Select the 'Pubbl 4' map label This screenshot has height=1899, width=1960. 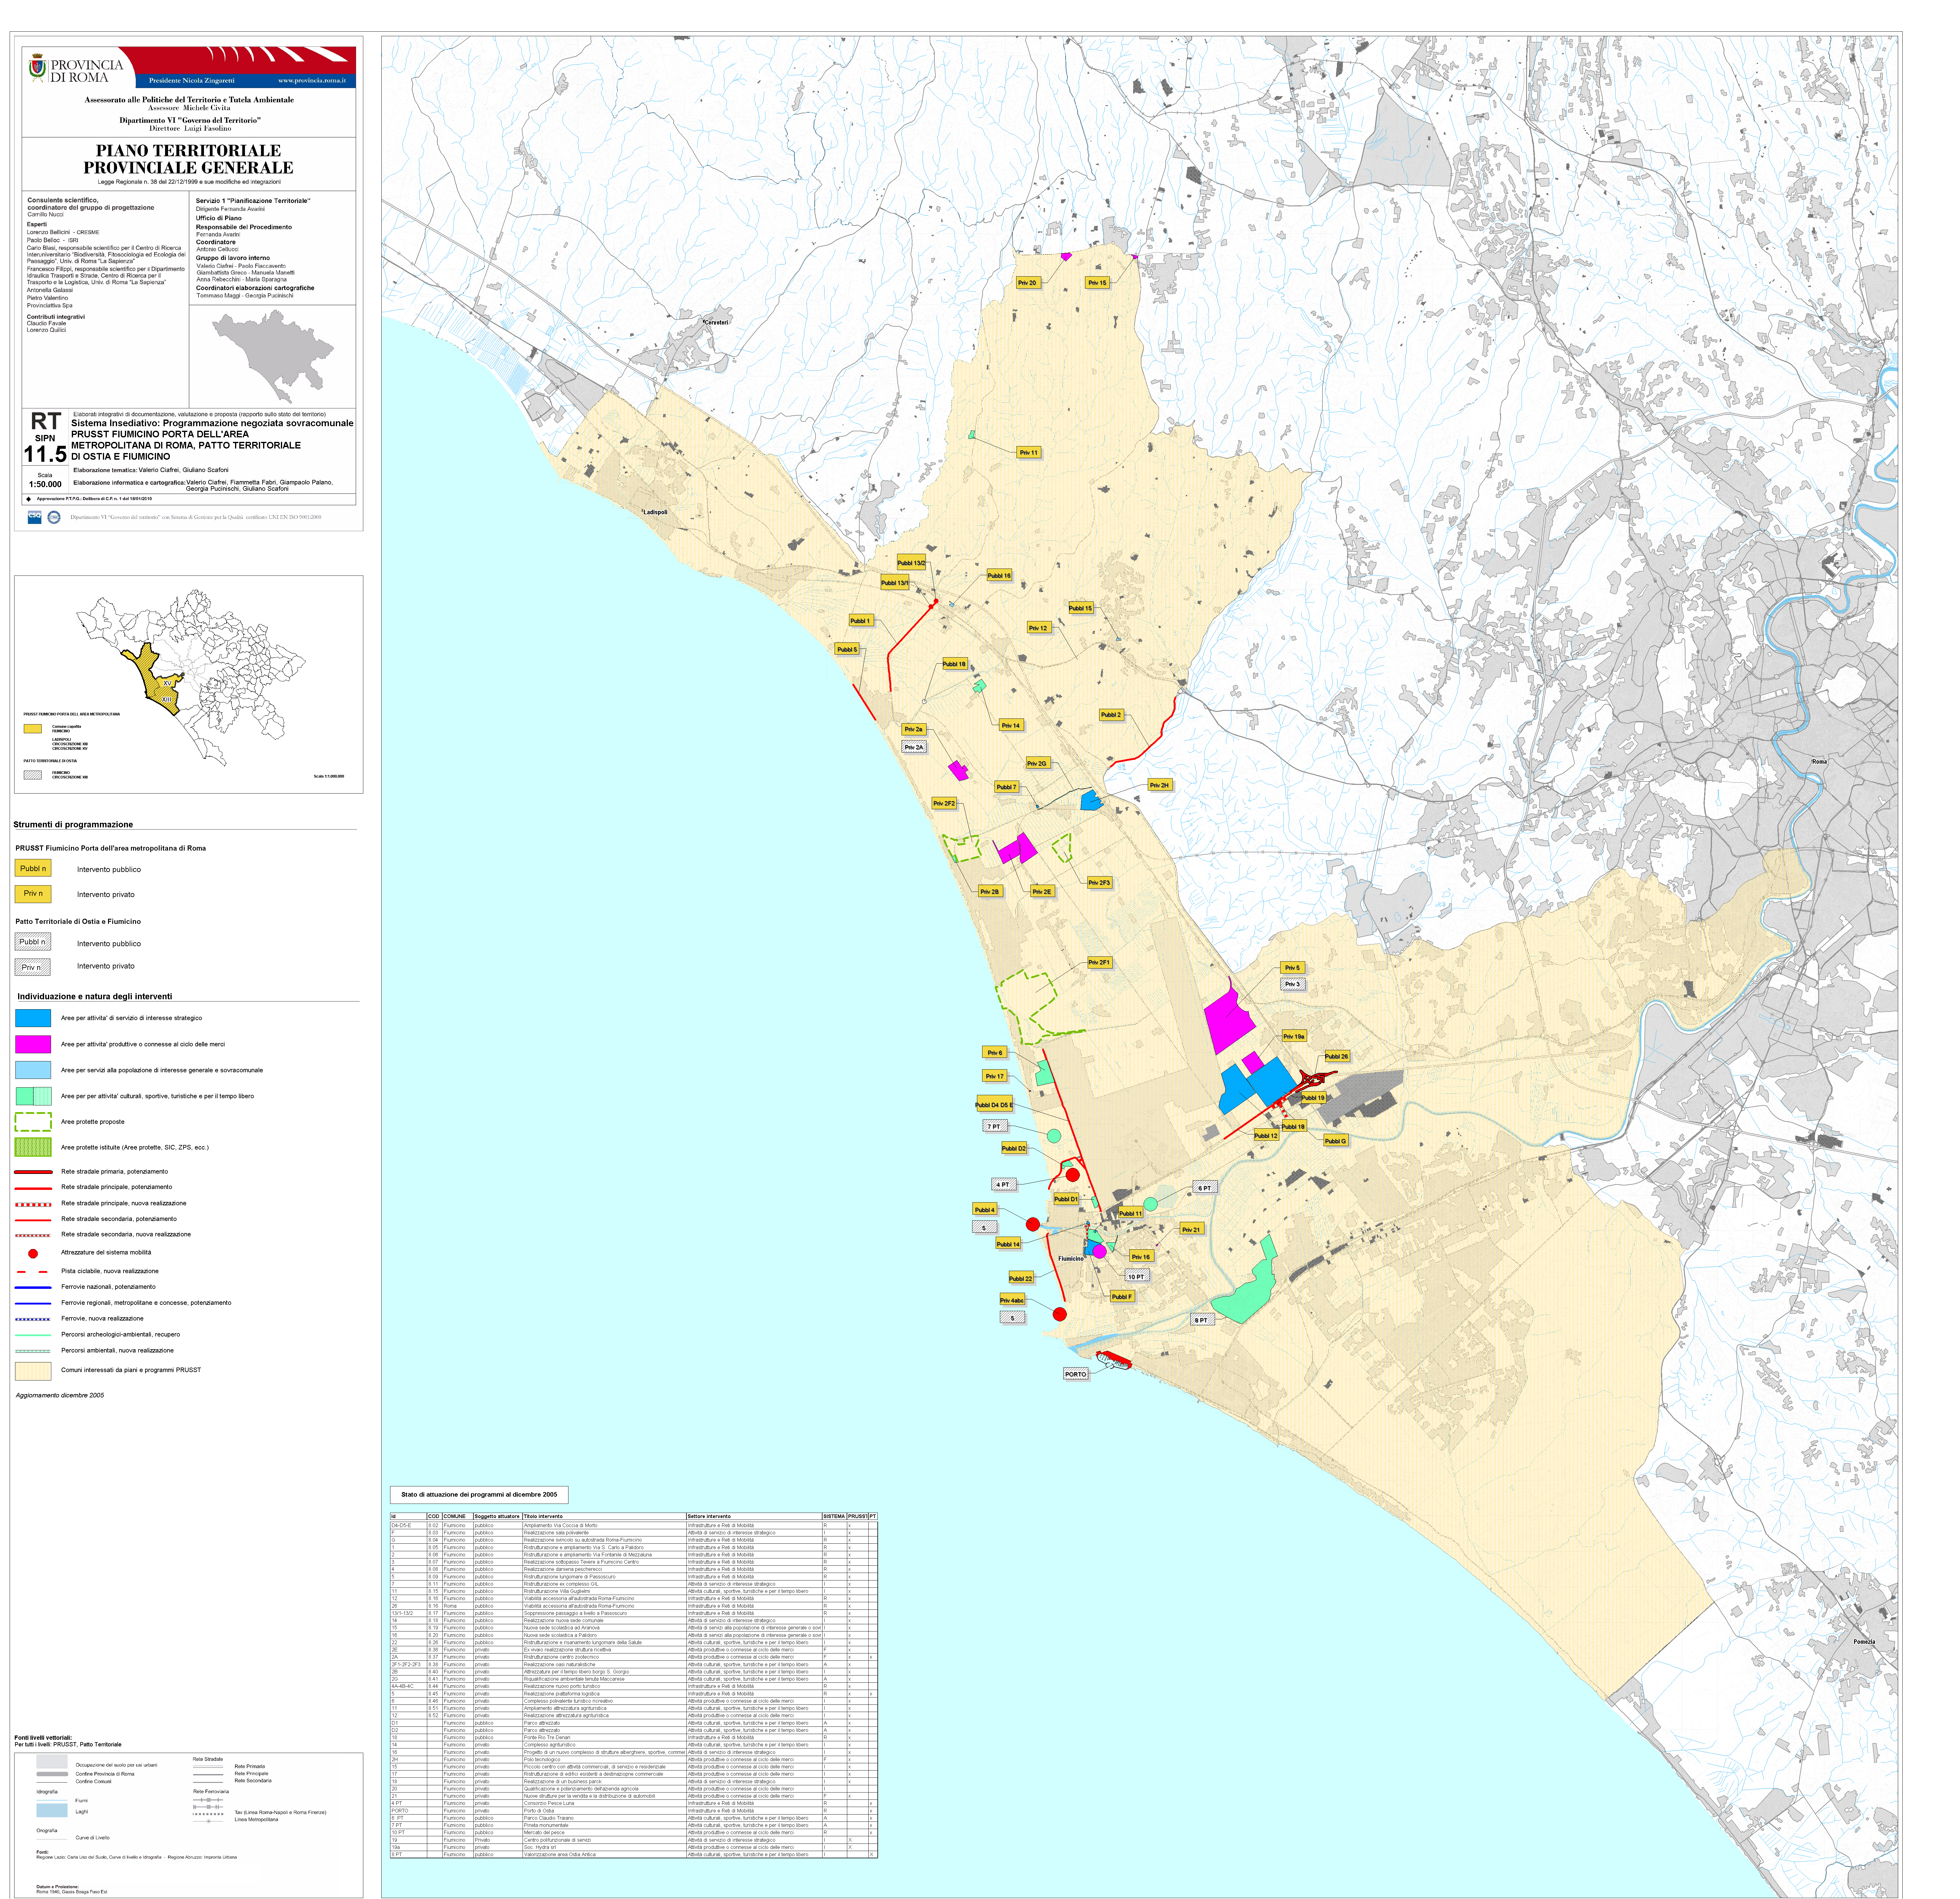pos(985,1209)
